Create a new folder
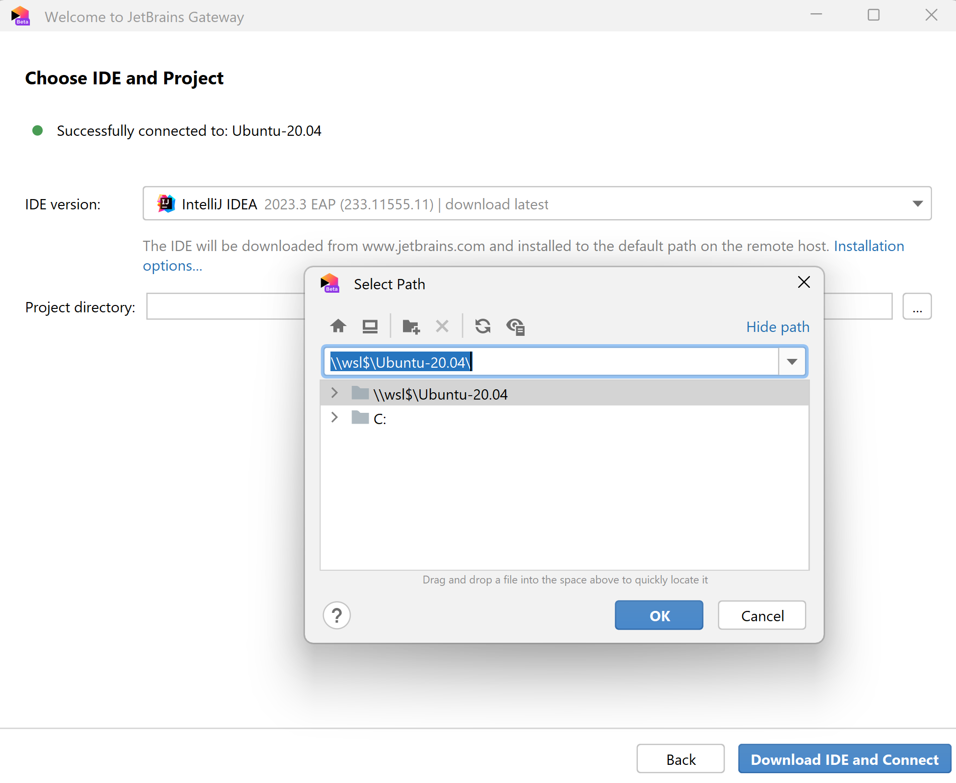The height and width of the screenshot is (783, 956). [411, 326]
